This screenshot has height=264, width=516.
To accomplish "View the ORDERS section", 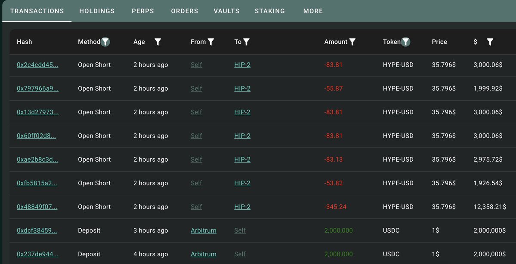I will pyautogui.click(x=184, y=11).
